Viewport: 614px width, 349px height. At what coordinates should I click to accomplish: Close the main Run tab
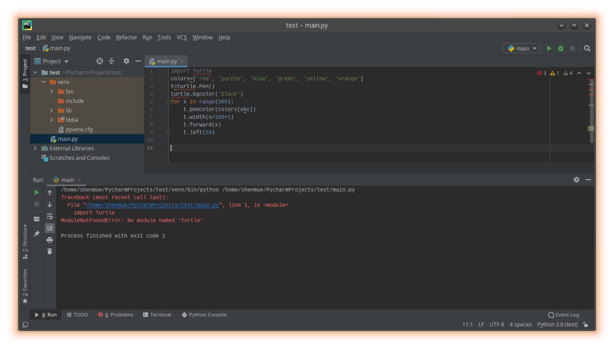[79, 180]
